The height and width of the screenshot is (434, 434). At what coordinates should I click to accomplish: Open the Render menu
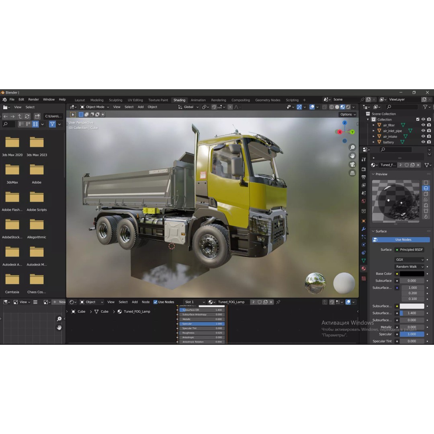pos(33,100)
